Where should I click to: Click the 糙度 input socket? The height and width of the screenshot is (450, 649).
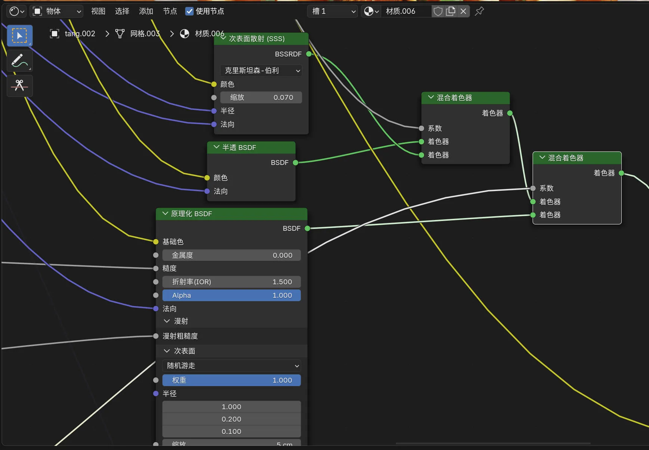click(x=156, y=268)
